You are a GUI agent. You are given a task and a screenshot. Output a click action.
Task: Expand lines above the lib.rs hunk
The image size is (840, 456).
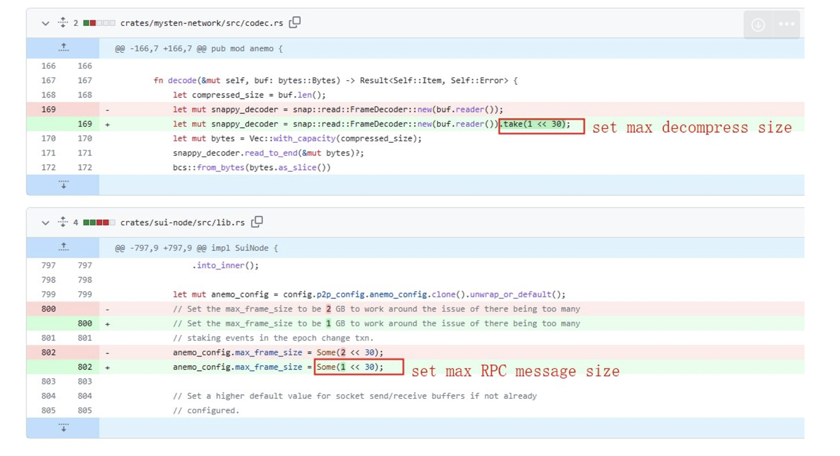coord(64,247)
